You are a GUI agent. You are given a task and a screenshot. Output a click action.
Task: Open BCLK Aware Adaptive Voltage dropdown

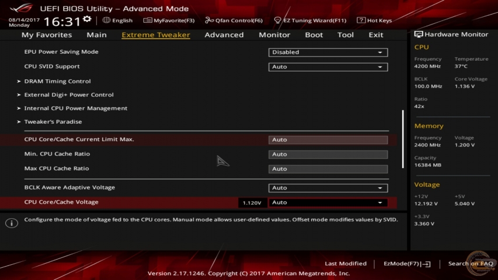pyautogui.click(x=328, y=188)
